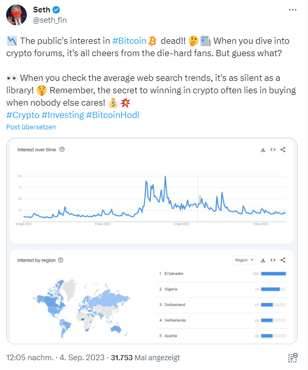Open embed code for Interest over time
The image size is (308, 370).
click(x=274, y=150)
